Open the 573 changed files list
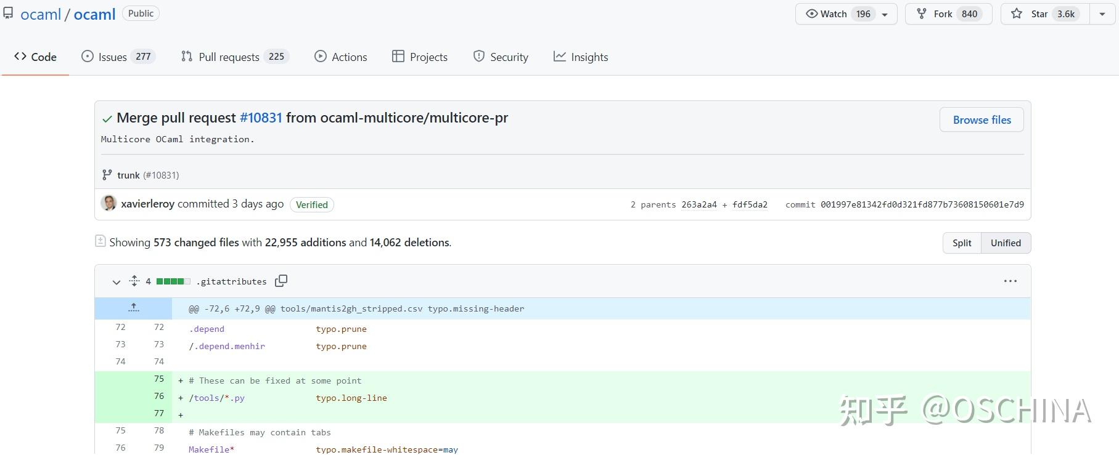The image size is (1119, 455). pos(196,243)
